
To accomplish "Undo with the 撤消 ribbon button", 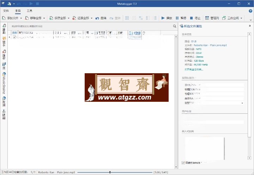I will point(101,18).
